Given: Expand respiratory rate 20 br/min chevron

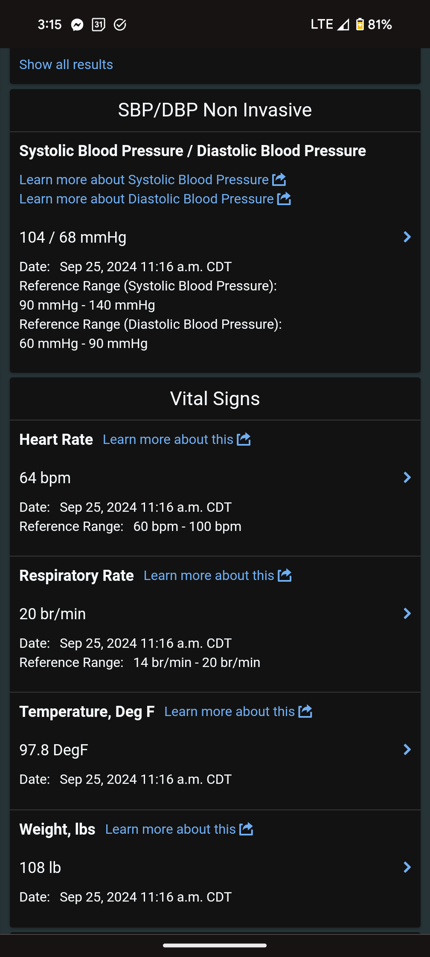Looking at the screenshot, I should (x=407, y=614).
